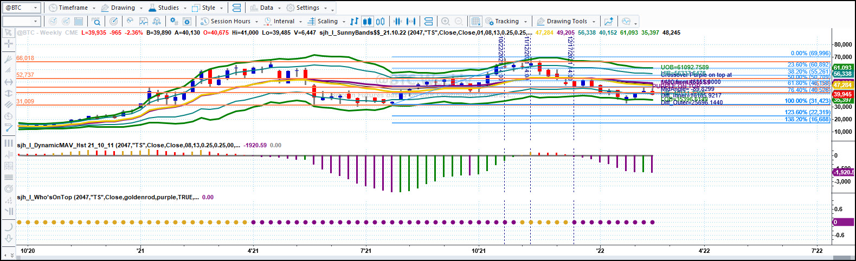Click the 47,284 yellow price axis tag
Screen dimensions: 856x261
pos(842,85)
